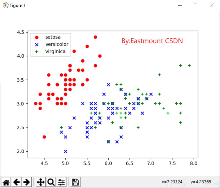
Task: Select the By:Eastmount CSDN red text
Action: pyautogui.click(x=152, y=41)
